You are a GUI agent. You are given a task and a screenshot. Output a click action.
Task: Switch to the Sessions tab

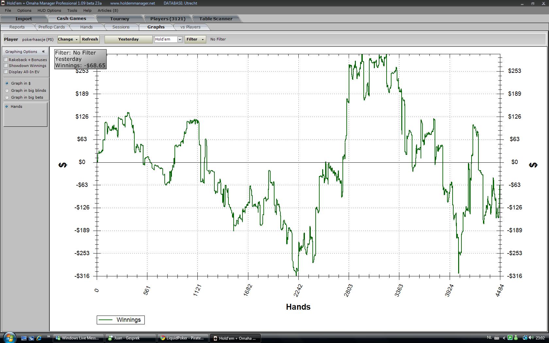pyautogui.click(x=121, y=27)
